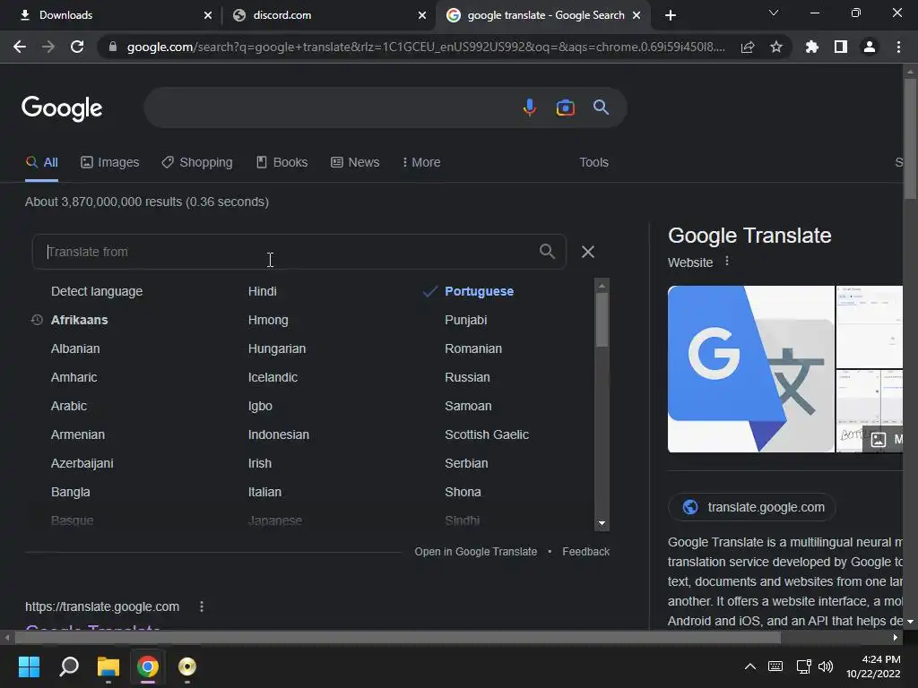The image size is (918, 688).
Task: Click the page horizontal scrollbar
Action: click(397, 637)
